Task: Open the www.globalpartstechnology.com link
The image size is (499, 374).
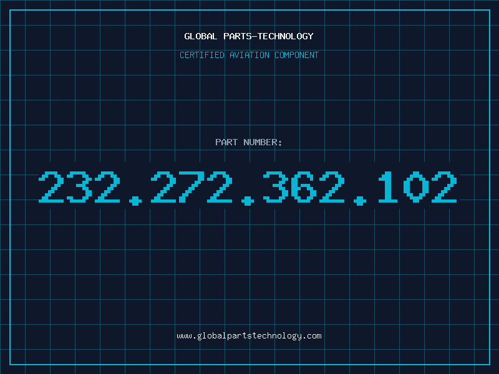Action: click(249, 336)
